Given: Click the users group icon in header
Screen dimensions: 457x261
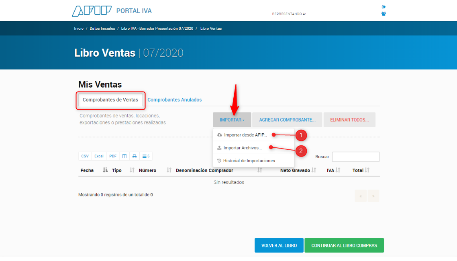Looking at the screenshot, I should (x=384, y=14).
